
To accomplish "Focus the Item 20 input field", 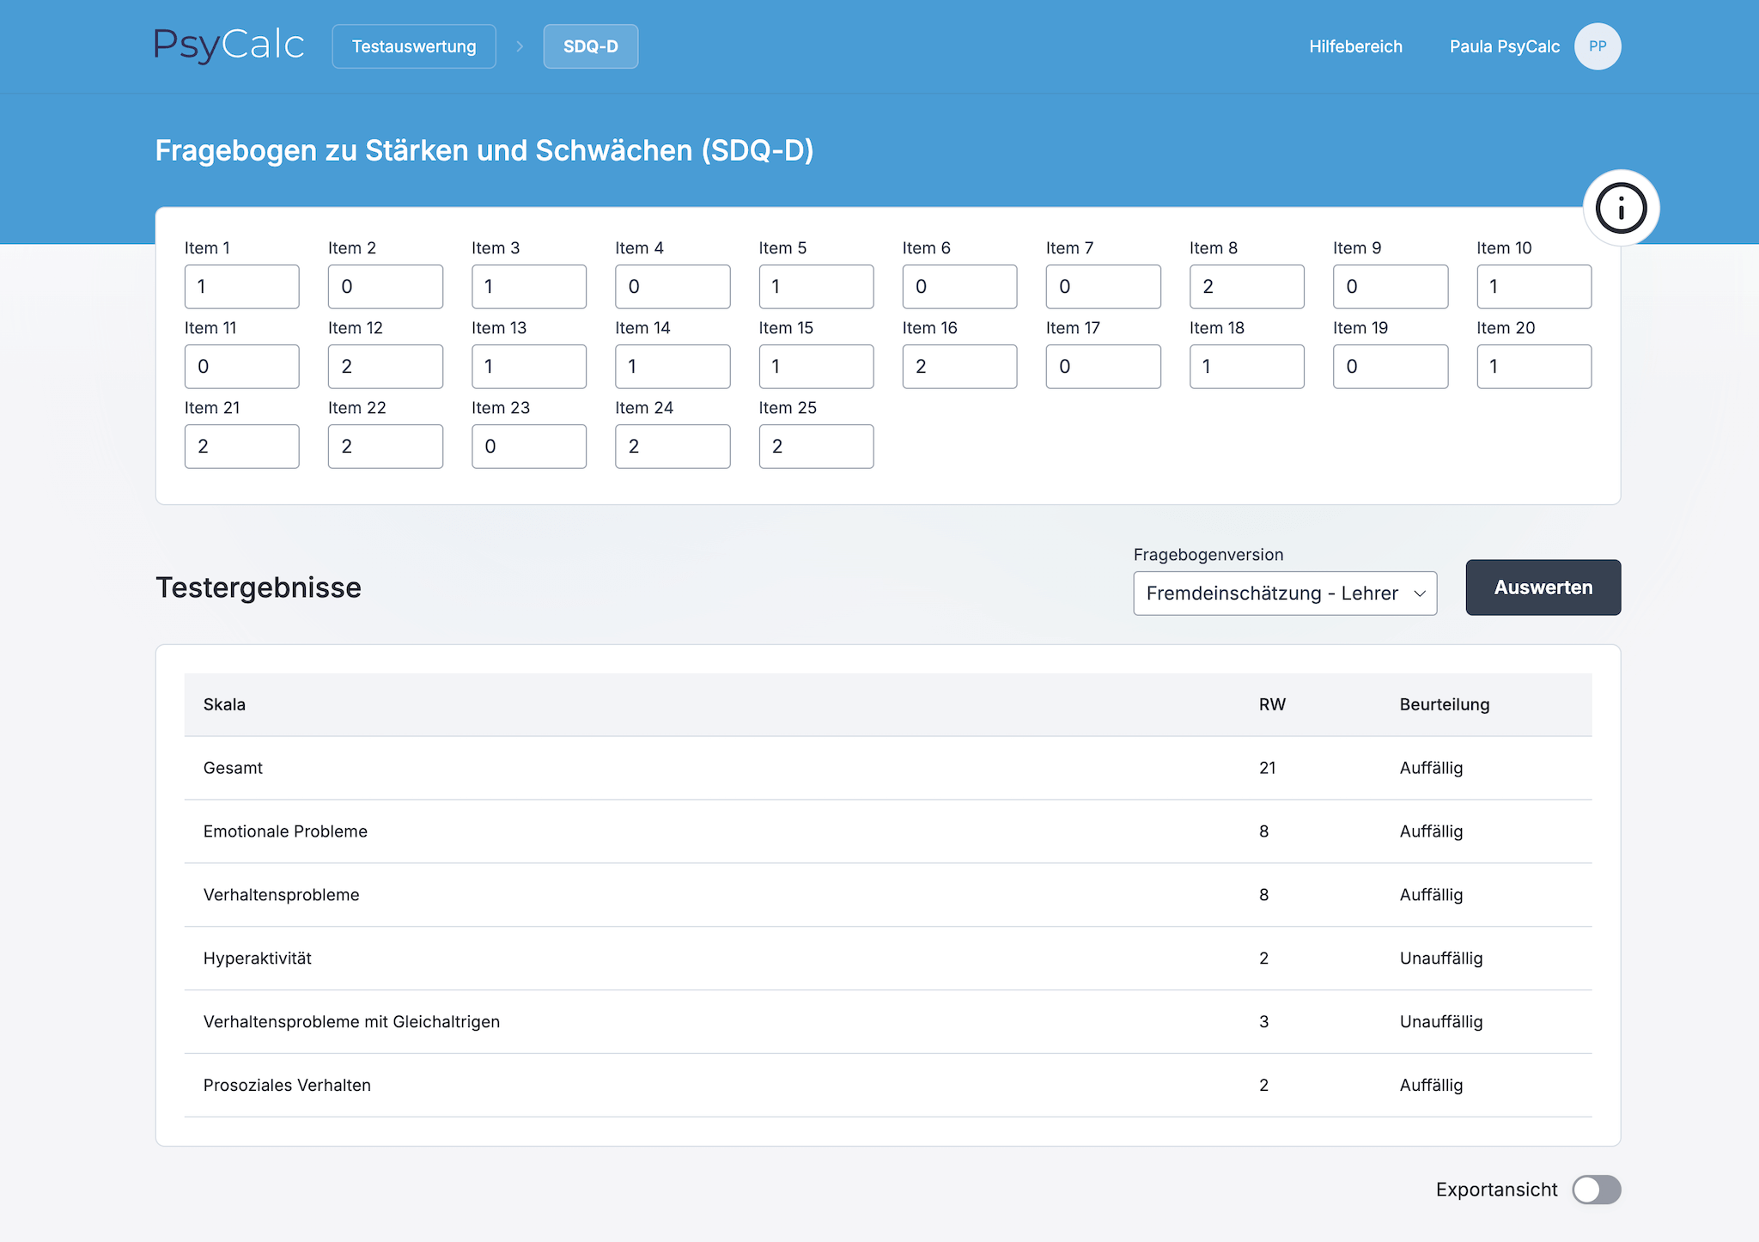I will click(x=1534, y=367).
